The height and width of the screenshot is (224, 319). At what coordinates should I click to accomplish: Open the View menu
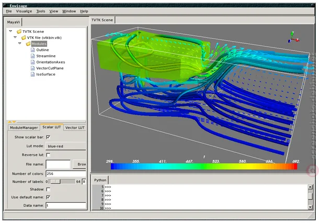(x=54, y=11)
